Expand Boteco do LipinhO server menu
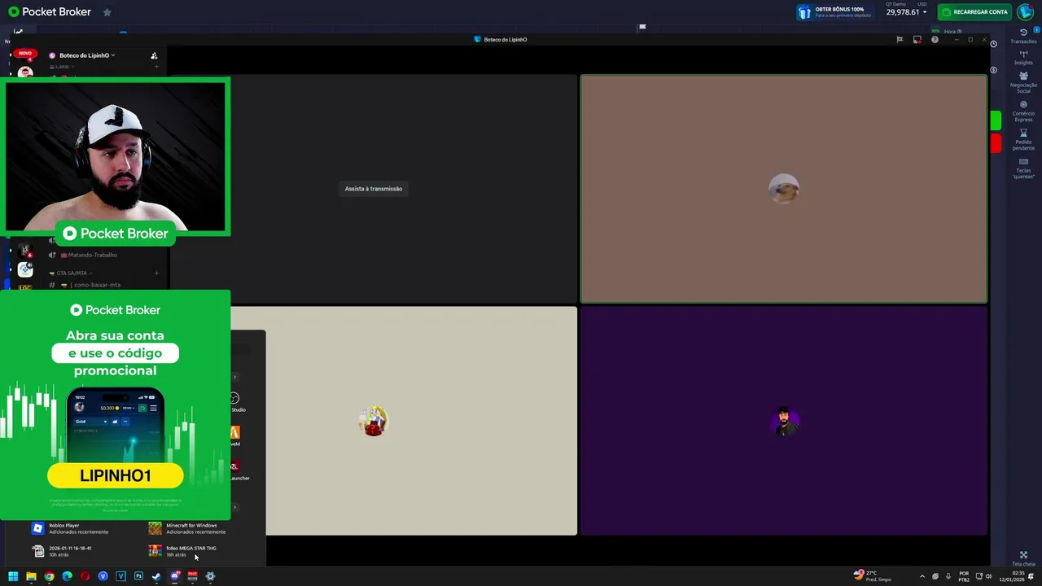Image resolution: width=1042 pixels, height=586 pixels. point(86,55)
